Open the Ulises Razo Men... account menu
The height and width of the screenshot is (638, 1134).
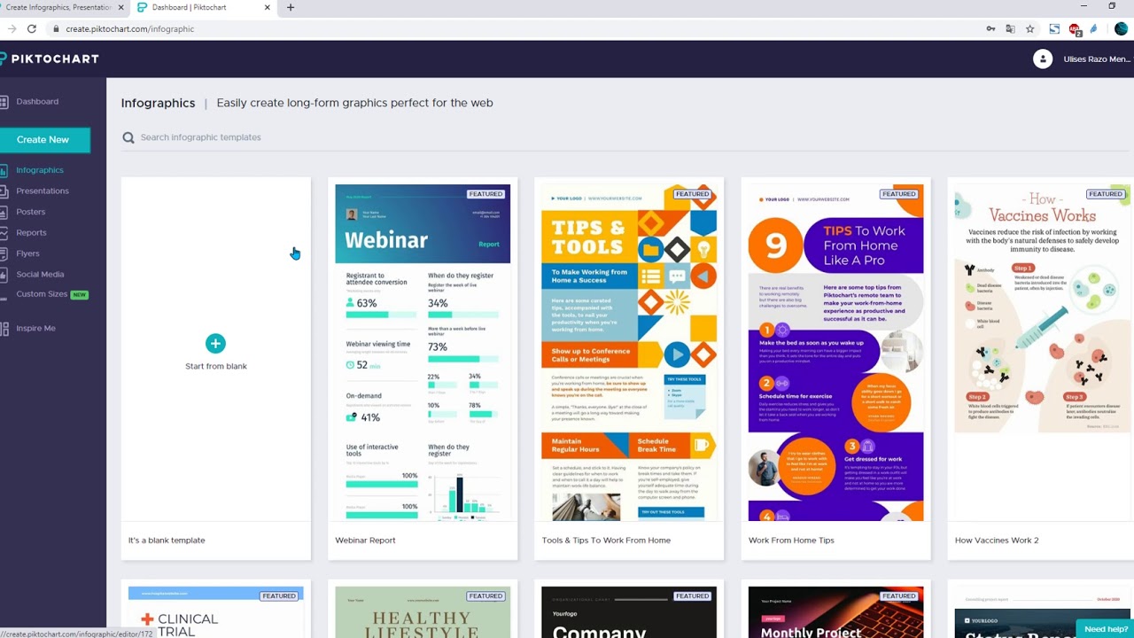[x=1097, y=59]
